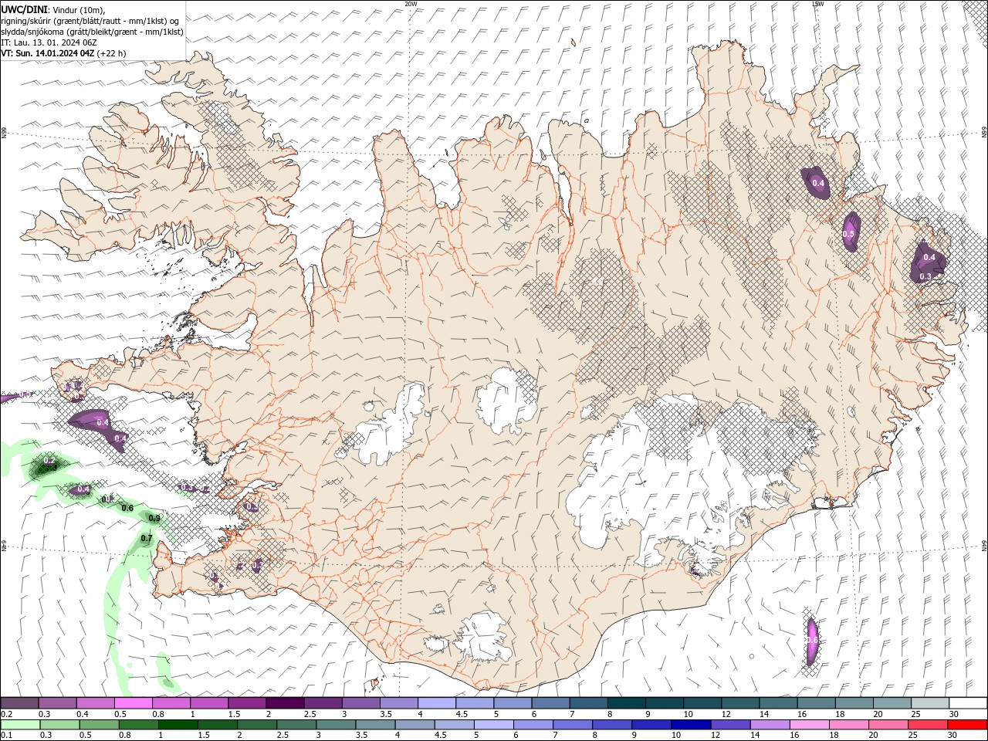This screenshot has width=988, height=741.
Task: Select the darkest green swatch labeled 1 in lower scale
Action: (x=178, y=725)
